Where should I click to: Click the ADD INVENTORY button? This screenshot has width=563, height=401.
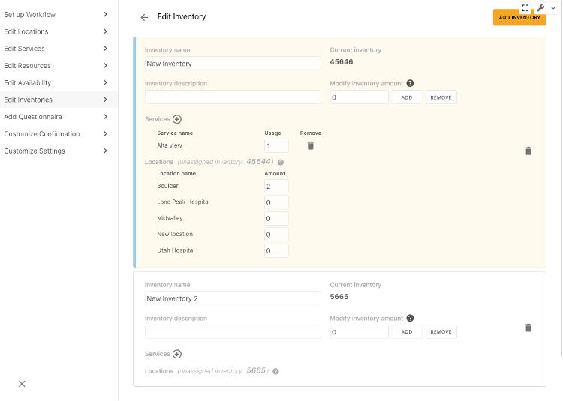pos(519,17)
